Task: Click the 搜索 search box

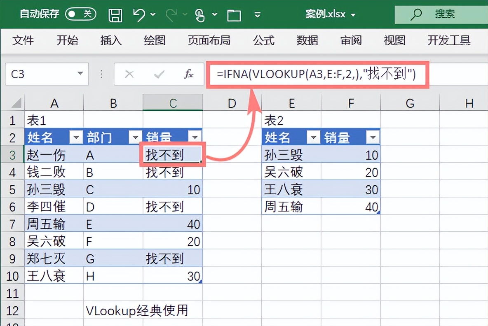Action: pos(441,14)
